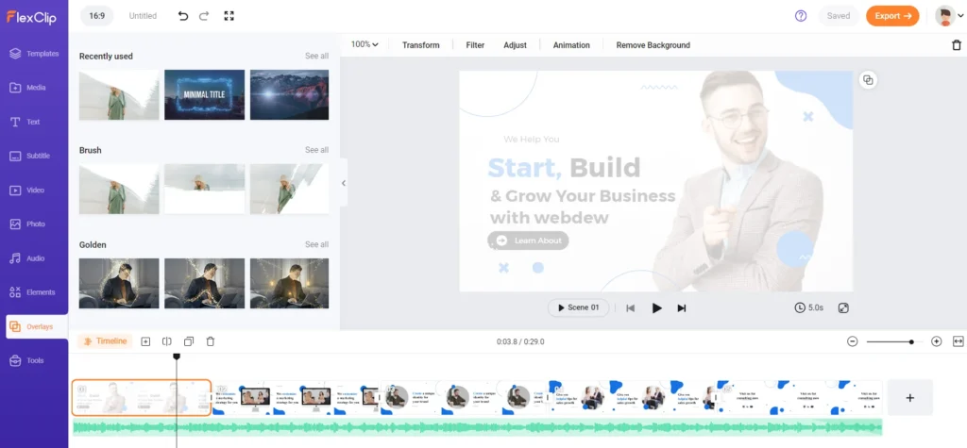Add a scene using the timeline toolbar plus icon
The height and width of the screenshot is (448, 967).
coord(145,341)
